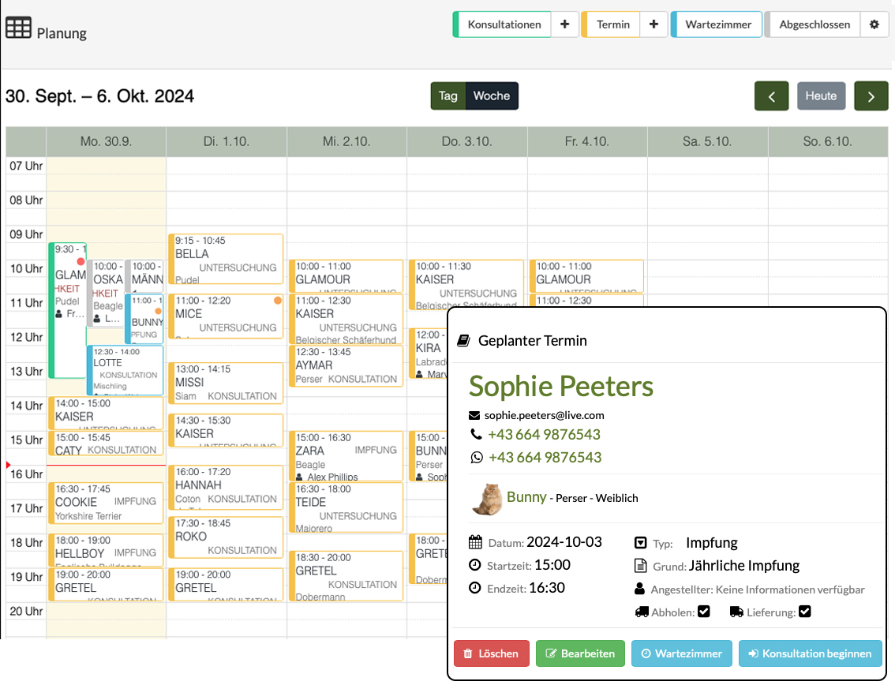Click the 07 Uhr time label
The image size is (895, 685).
coord(26,166)
